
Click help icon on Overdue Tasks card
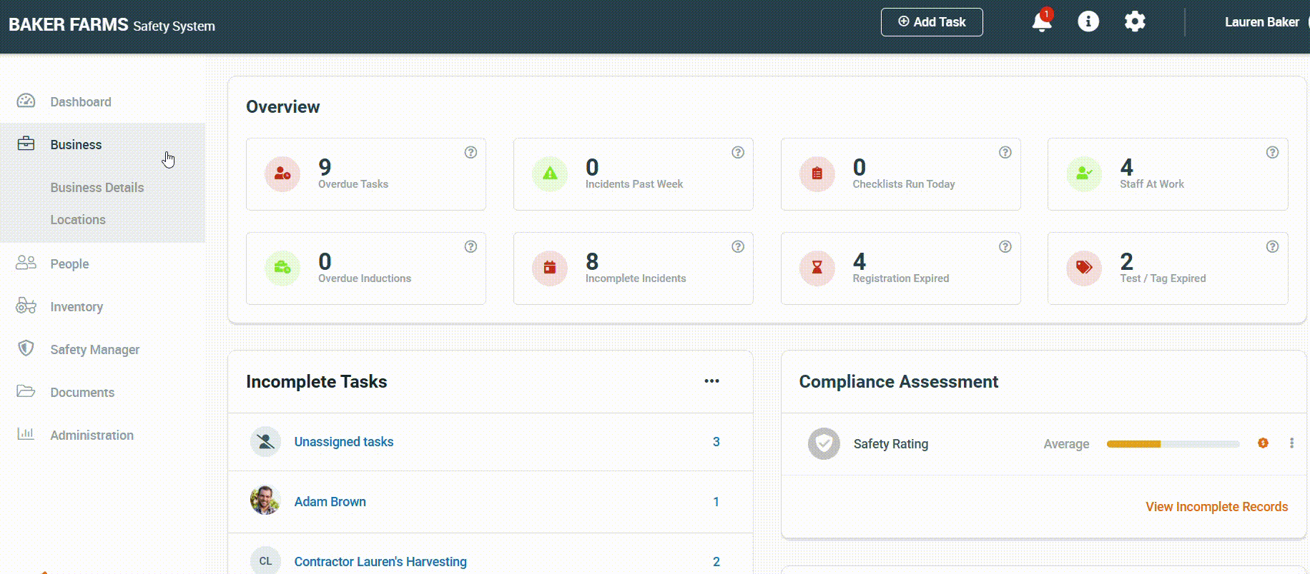point(471,152)
